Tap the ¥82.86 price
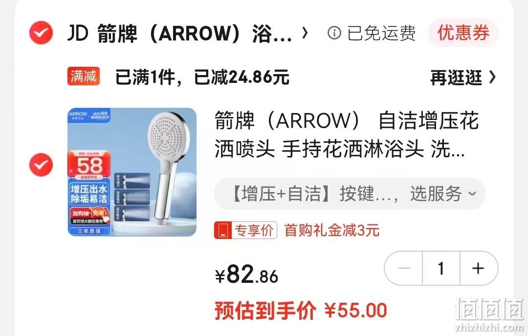528x336 pixels. click(x=246, y=275)
